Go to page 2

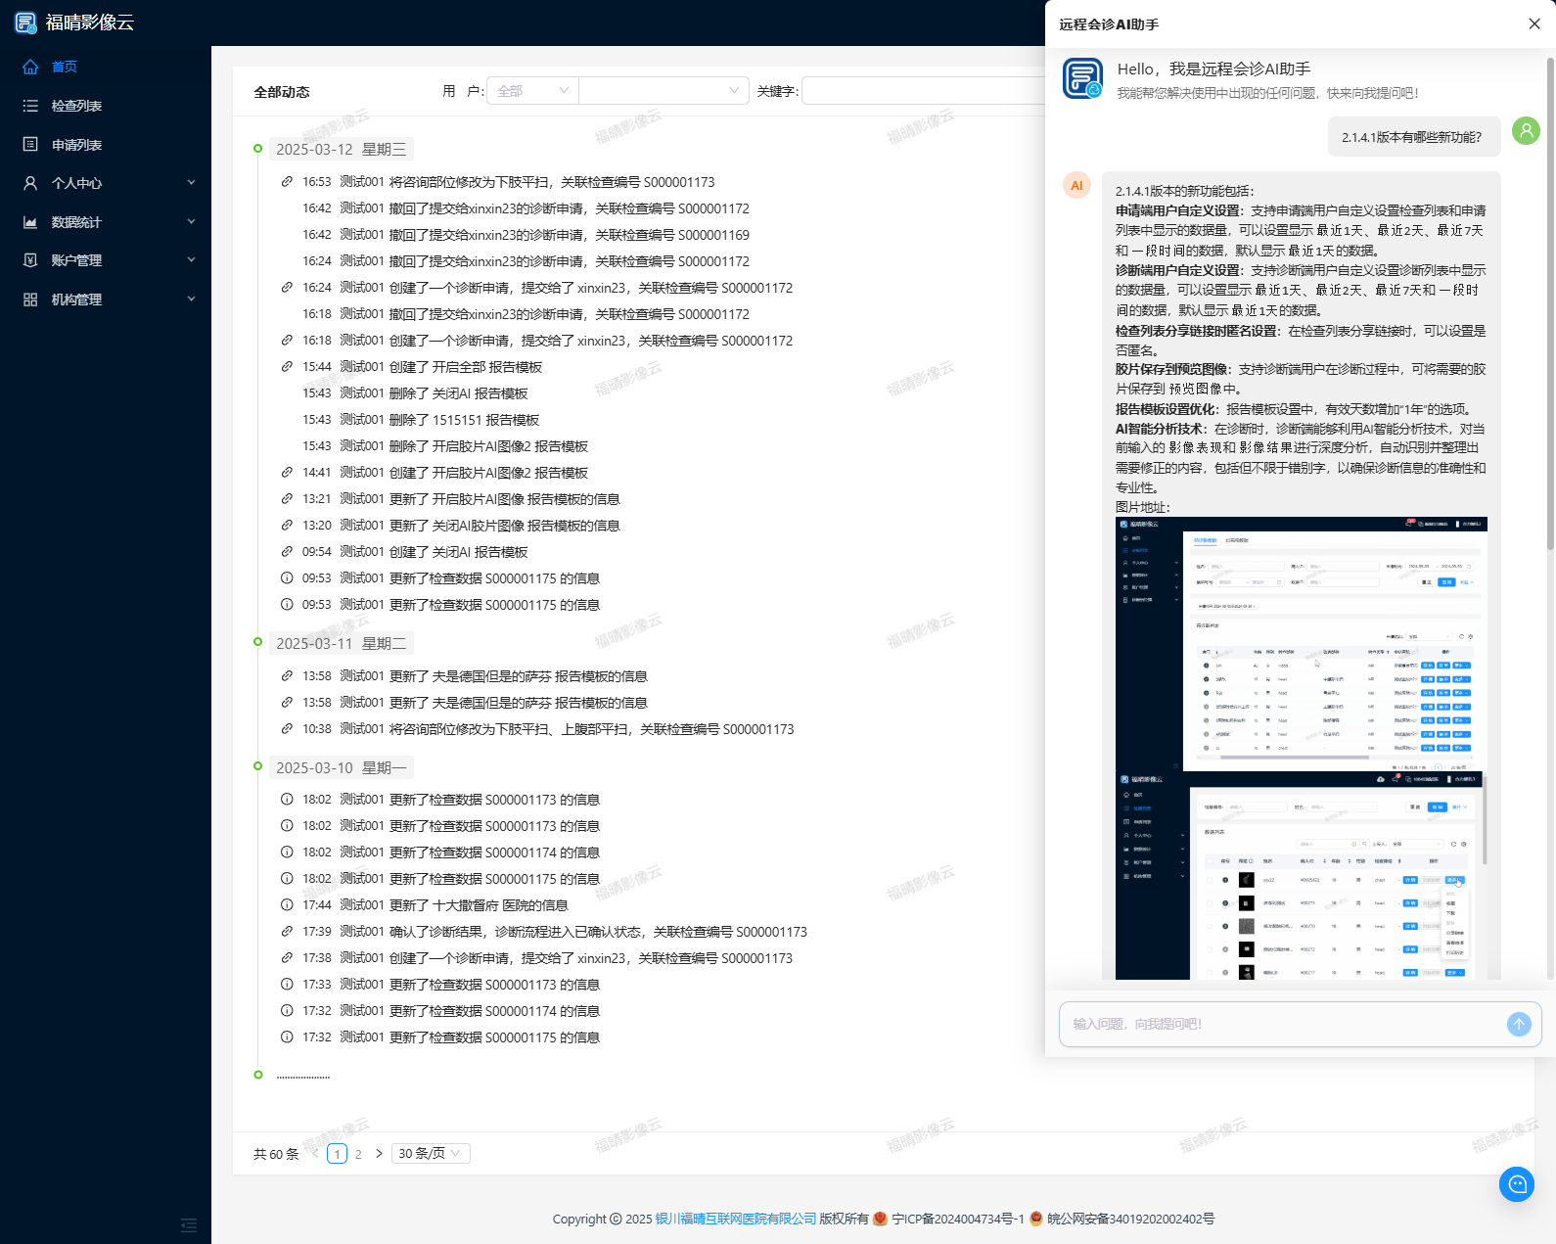click(x=358, y=1154)
